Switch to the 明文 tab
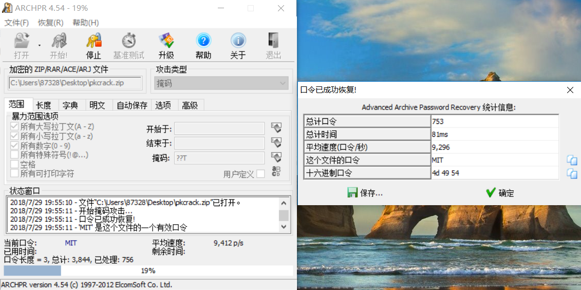The height and width of the screenshot is (290, 581). pyautogui.click(x=97, y=105)
